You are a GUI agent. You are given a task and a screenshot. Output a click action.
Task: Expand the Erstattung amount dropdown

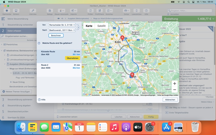point(213,19)
